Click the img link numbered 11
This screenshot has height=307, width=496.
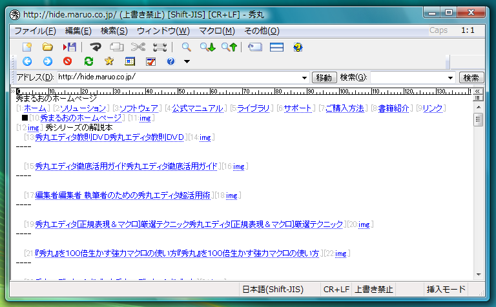(x=145, y=119)
